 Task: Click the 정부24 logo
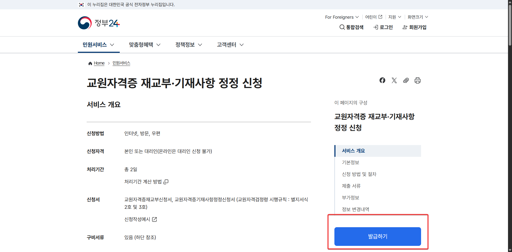click(99, 23)
